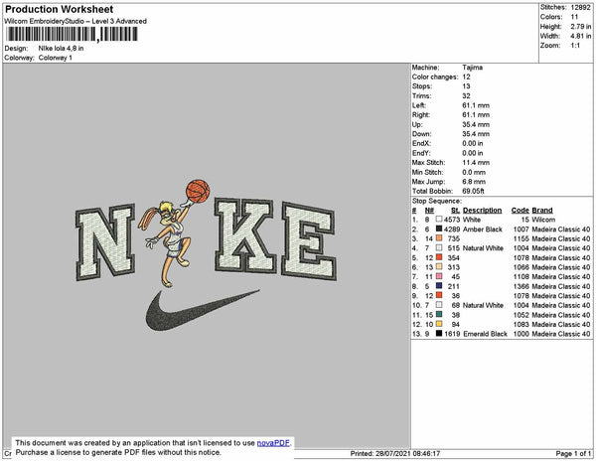
Task: Click the 'Production Worksheet' title
Action: pos(59,9)
